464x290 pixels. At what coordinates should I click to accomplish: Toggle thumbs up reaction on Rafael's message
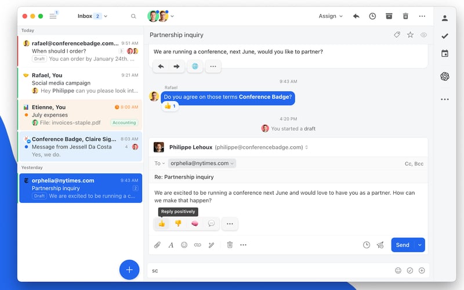click(170, 106)
